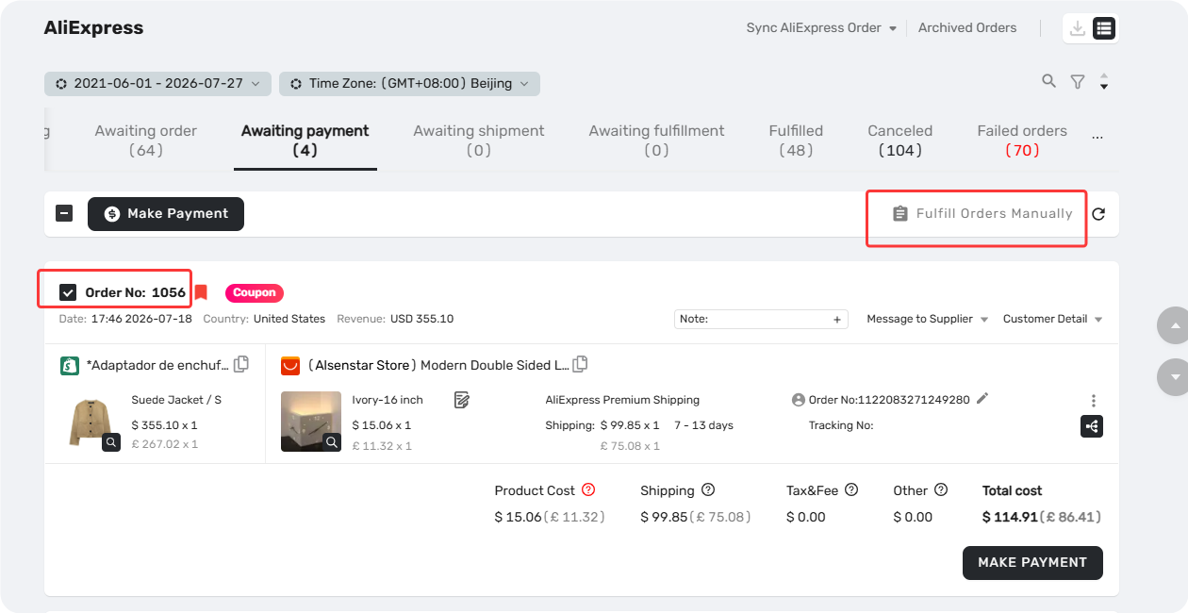This screenshot has width=1188, height=613.
Task: Click Other cost help question mark
Action: pyautogui.click(x=940, y=489)
